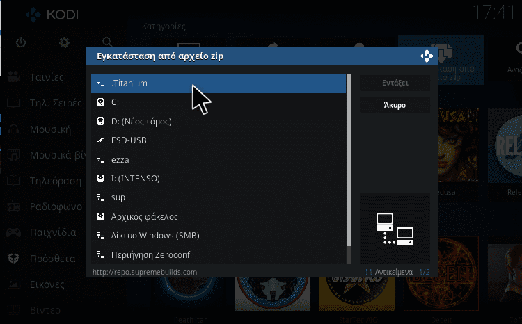Click the ESD-USB drive icon
Image resolution: width=522 pixels, height=324 pixels.
point(100,140)
